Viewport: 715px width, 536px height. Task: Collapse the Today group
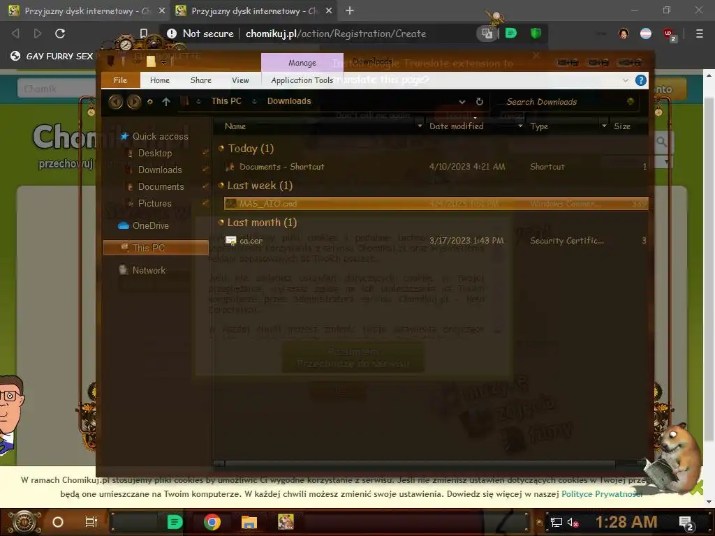click(221, 148)
